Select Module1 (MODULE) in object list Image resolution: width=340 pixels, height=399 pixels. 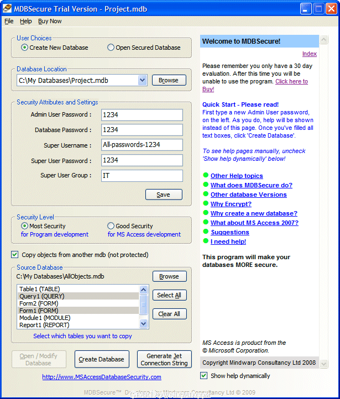(x=78, y=318)
